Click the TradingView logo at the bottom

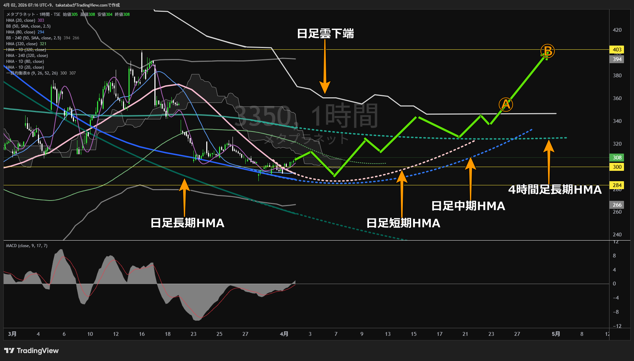click(x=31, y=351)
